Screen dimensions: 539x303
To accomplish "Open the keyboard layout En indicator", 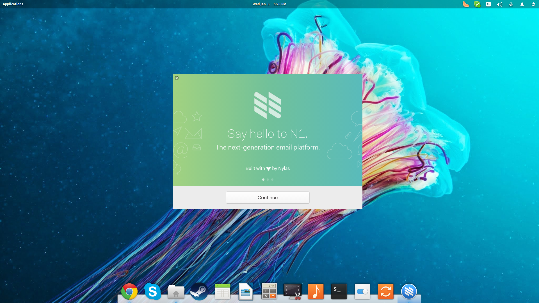I will tap(488, 4).
